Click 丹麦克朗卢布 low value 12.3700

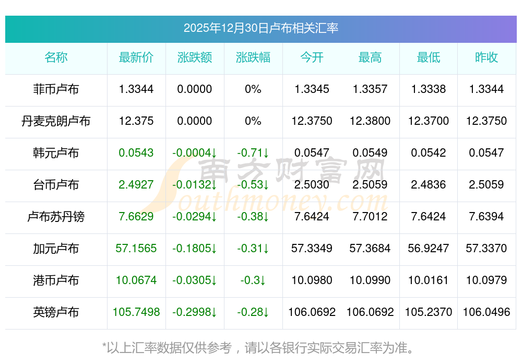(x=429, y=121)
